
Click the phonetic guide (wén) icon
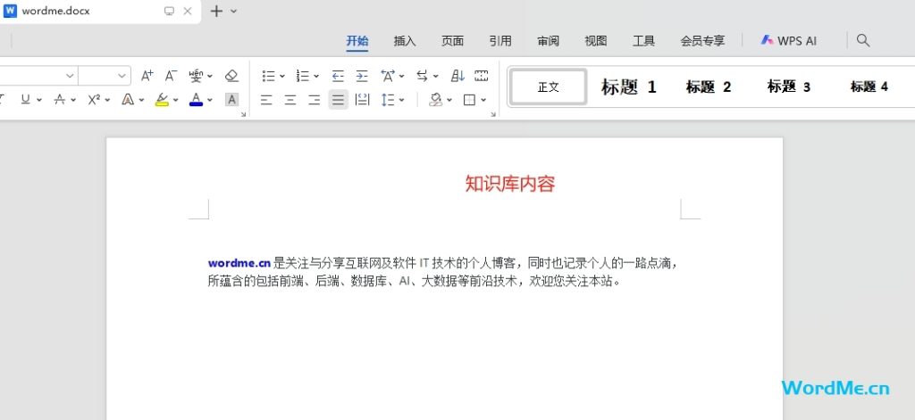pos(196,75)
